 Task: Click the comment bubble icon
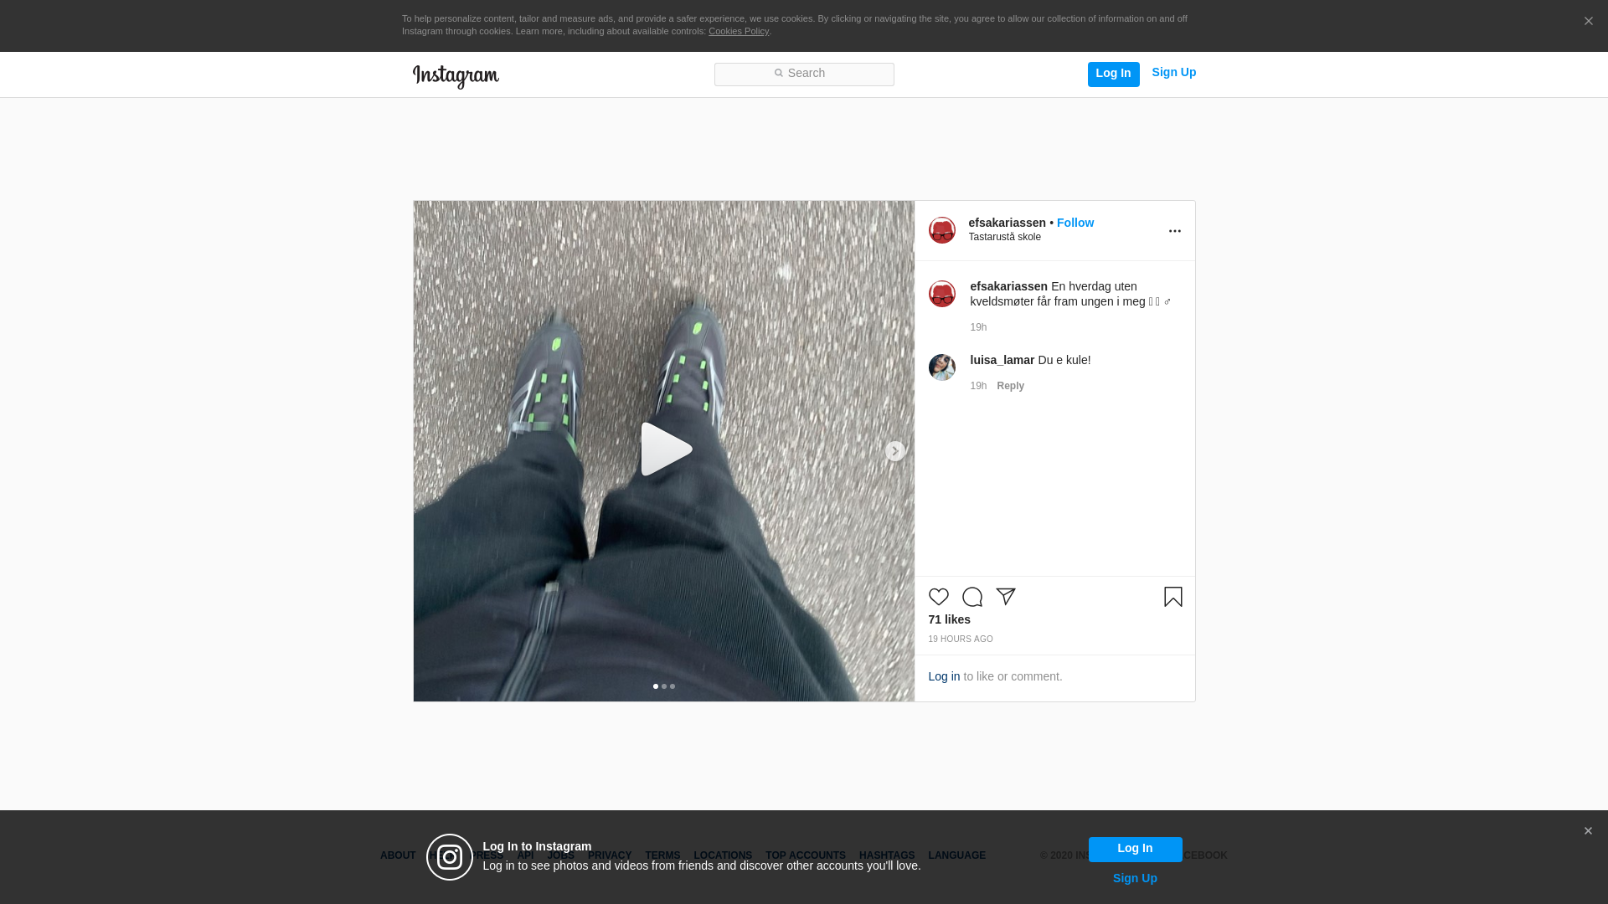tap(971, 597)
